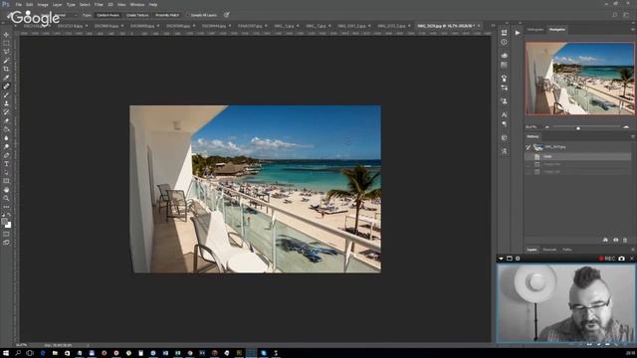637x358 pixels.
Task: Select the Rectangle shape tool
Action: coord(6,181)
